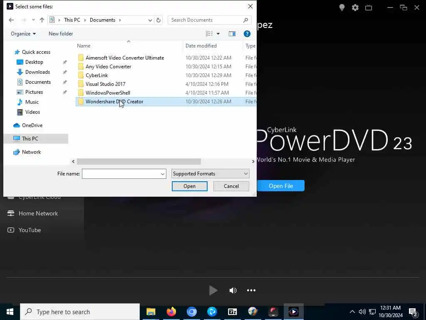Sort by Date modified column header
This screenshot has width=426, height=320.
(201, 46)
